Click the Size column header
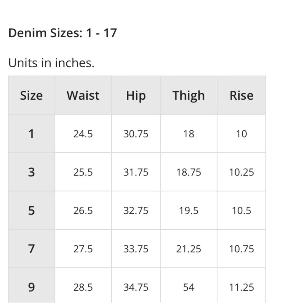This screenshot has height=303, width=303. pyautogui.click(x=31, y=95)
